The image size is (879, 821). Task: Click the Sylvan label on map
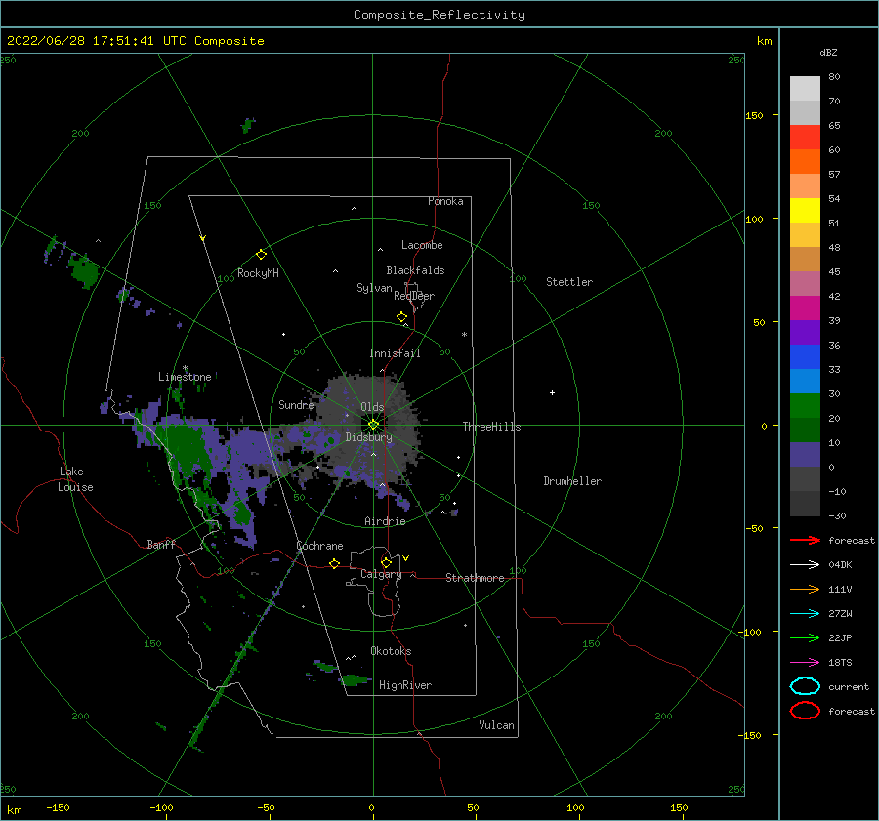coord(374,288)
